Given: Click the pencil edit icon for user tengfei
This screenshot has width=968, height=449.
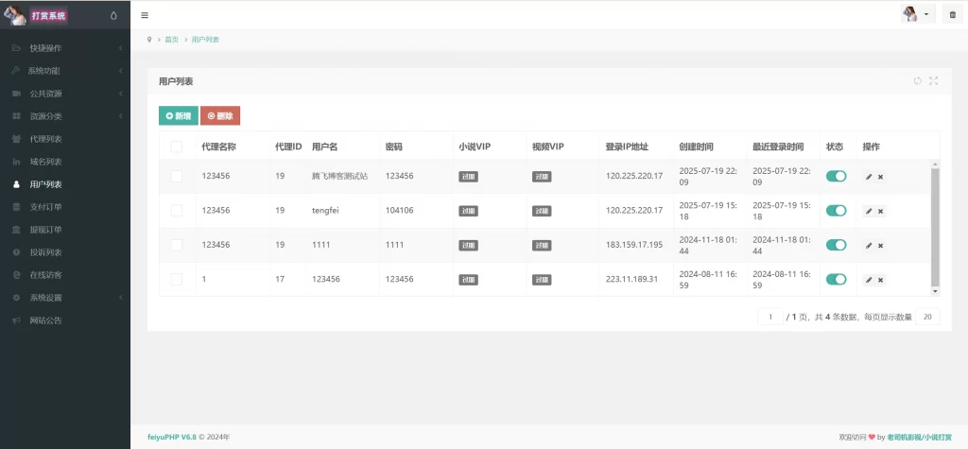Looking at the screenshot, I should tap(869, 211).
